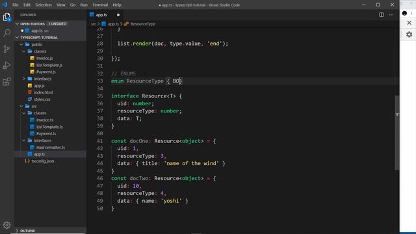The image size is (416, 234).
Task: Open the Extensions view
Action: [6, 82]
